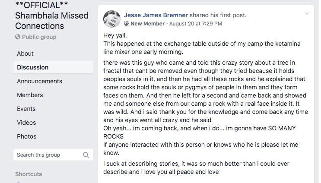Open the Members list
The width and height of the screenshot is (321, 183).
point(30,95)
